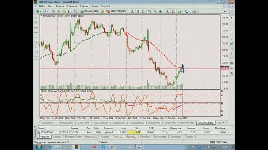Select the vertical line drawing tool

pyautogui.click(x=232, y=29)
